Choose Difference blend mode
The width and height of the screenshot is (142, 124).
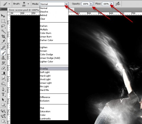54,97
